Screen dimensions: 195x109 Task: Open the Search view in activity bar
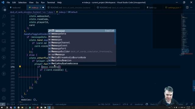tap(4, 17)
